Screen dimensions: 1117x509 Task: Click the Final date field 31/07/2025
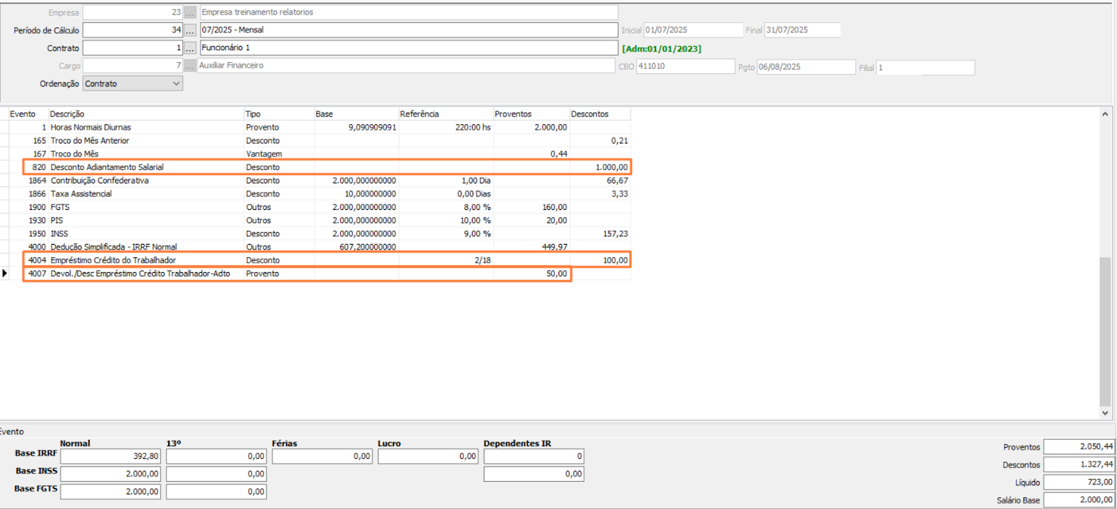pos(802,30)
